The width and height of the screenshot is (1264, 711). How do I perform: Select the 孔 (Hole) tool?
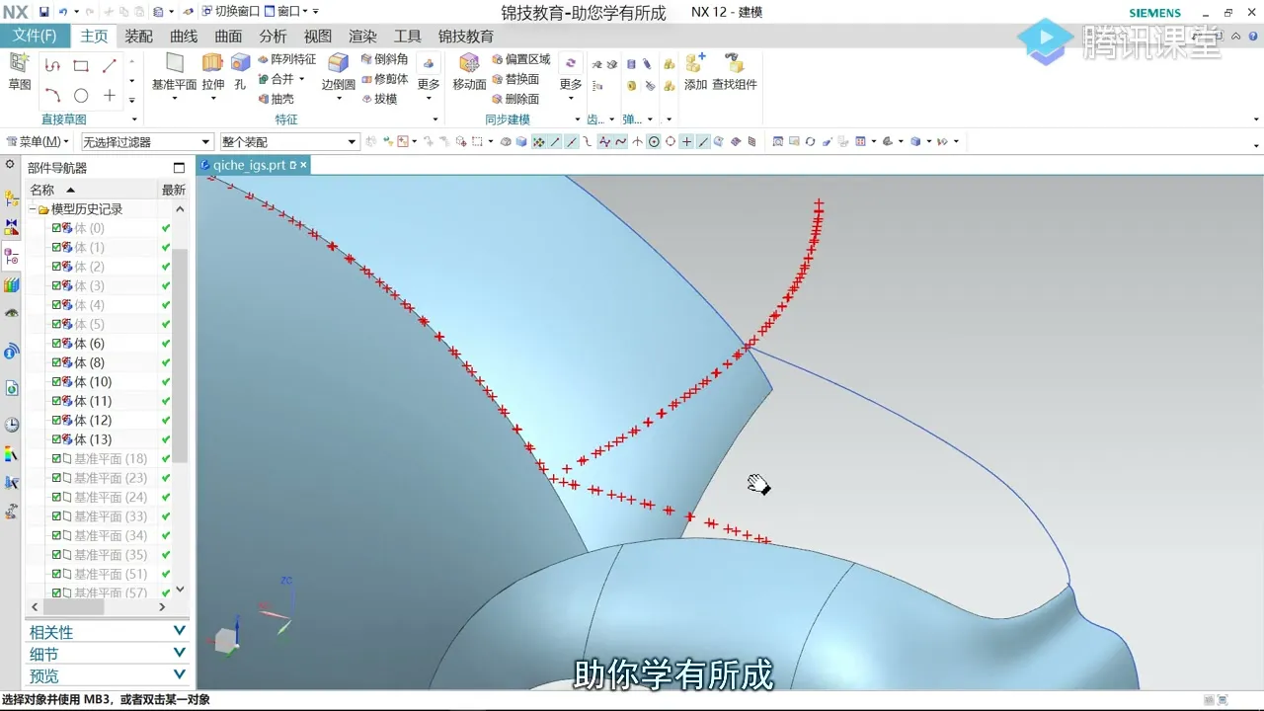coord(240,70)
